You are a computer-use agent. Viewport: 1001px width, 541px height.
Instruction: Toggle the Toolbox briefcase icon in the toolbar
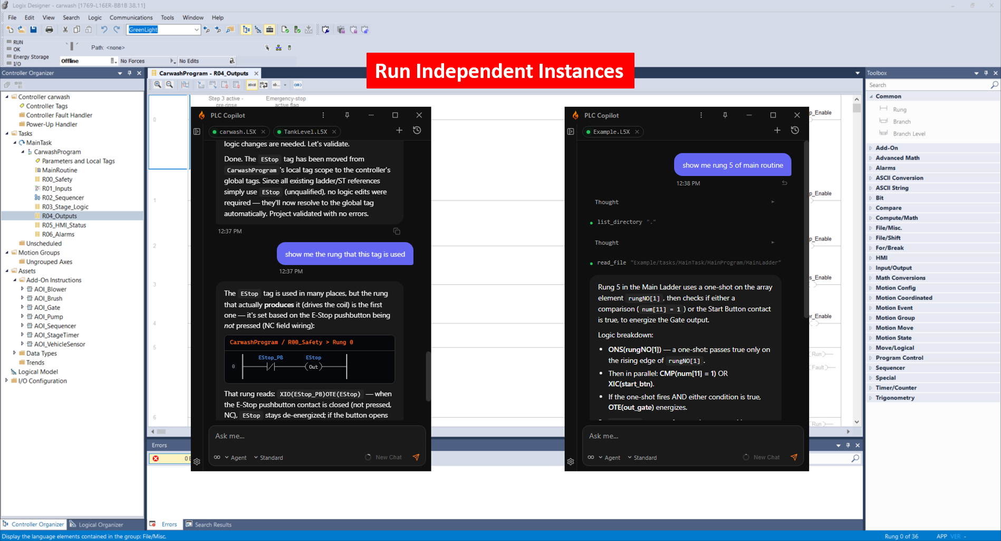269,29
